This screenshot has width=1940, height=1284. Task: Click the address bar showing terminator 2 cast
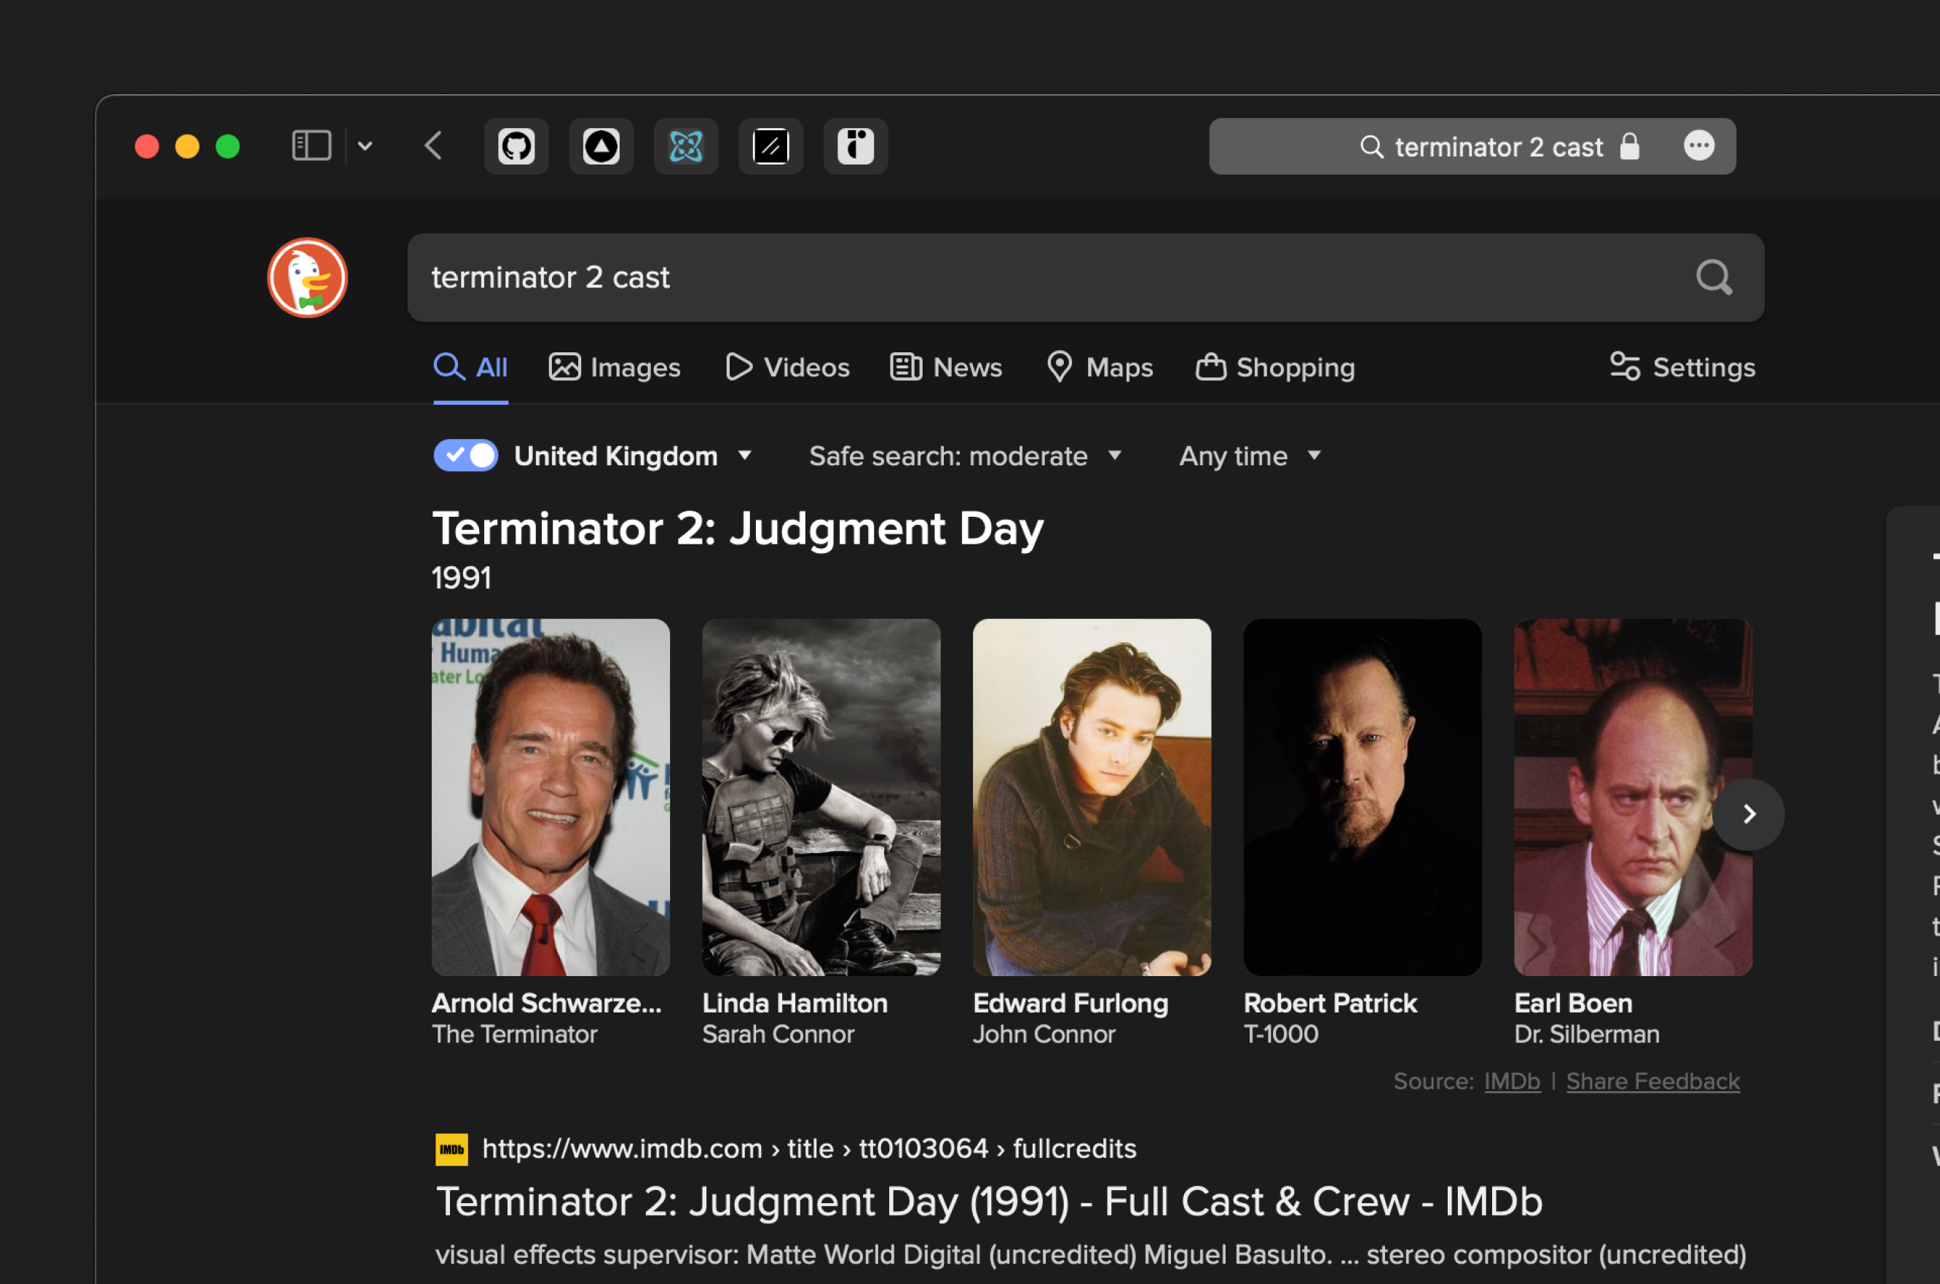click(1472, 146)
